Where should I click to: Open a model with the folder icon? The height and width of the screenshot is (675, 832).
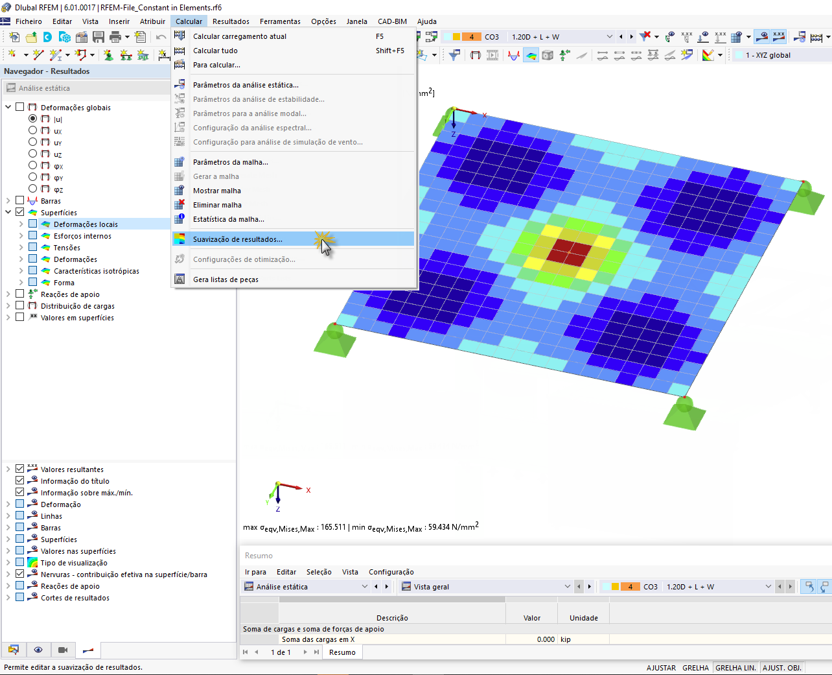(x=30, y=37)
